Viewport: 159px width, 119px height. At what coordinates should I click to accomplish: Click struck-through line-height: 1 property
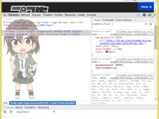(106, 68)
